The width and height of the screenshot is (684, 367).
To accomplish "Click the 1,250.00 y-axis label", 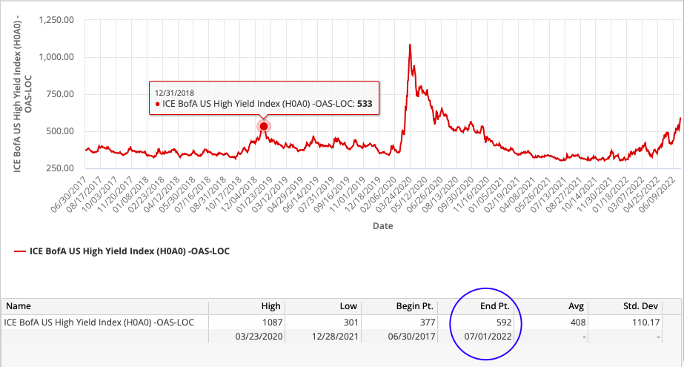I will [56, 20].
